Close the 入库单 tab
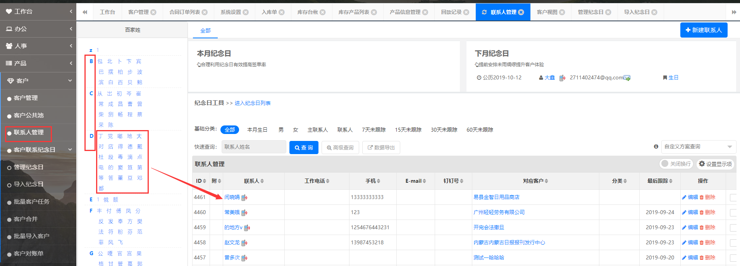The height and width of the screenshot is (266, 740). point(282,12)
